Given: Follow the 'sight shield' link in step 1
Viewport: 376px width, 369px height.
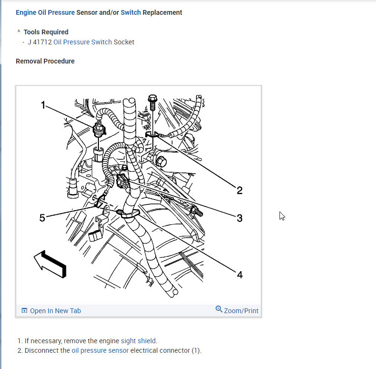Looking at the screenshot, I should coord(139,341).
